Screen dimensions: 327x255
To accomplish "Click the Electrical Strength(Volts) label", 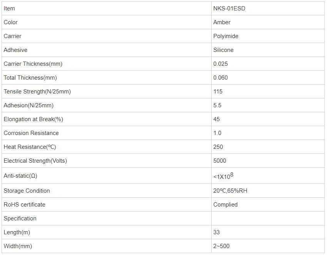I will pyautogui.click(x=35, y=161).
